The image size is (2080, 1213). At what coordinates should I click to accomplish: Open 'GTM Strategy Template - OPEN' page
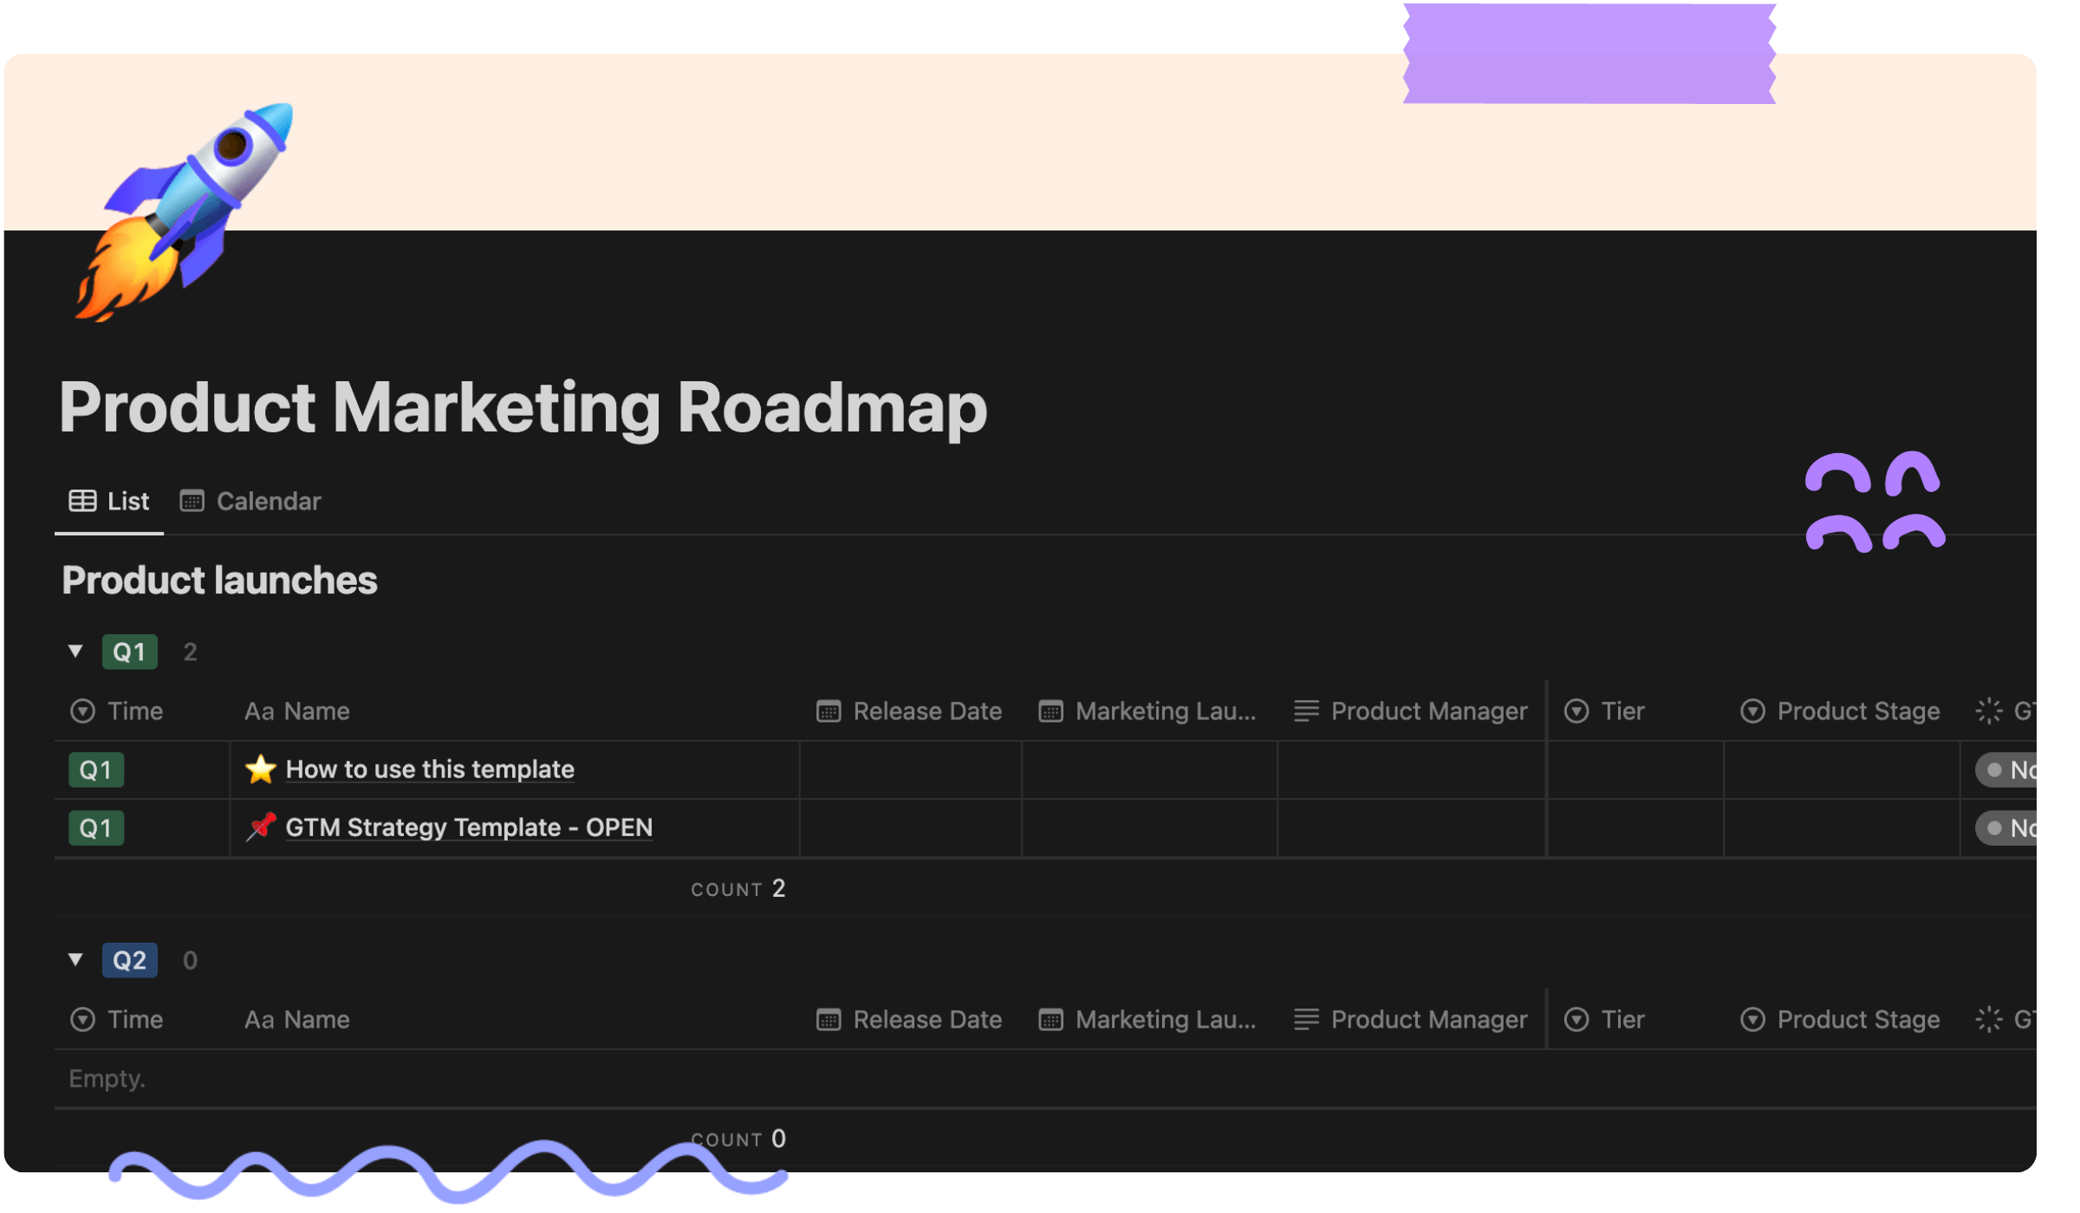pos(469,827)
